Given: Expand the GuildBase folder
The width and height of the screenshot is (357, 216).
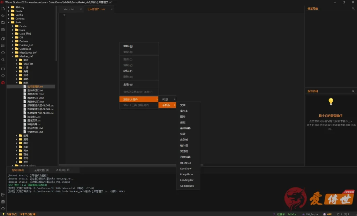Looking at the screenshot, I should pos(13,49).
